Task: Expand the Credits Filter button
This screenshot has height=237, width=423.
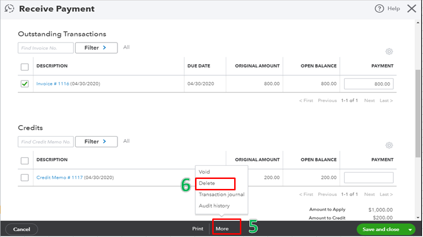Action: point(96,141)
